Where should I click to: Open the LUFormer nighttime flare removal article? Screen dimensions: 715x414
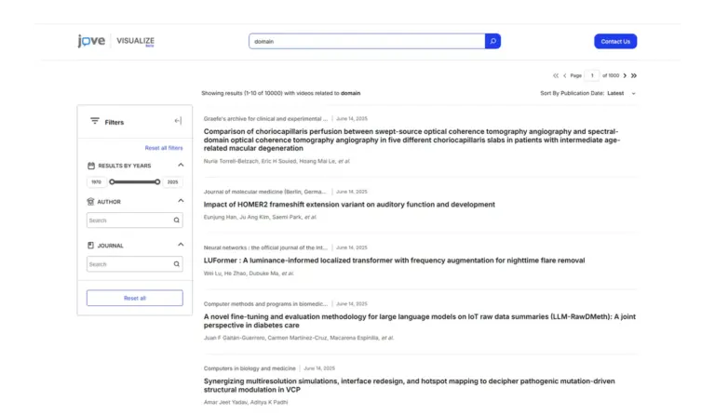click(x=394, y=260)
